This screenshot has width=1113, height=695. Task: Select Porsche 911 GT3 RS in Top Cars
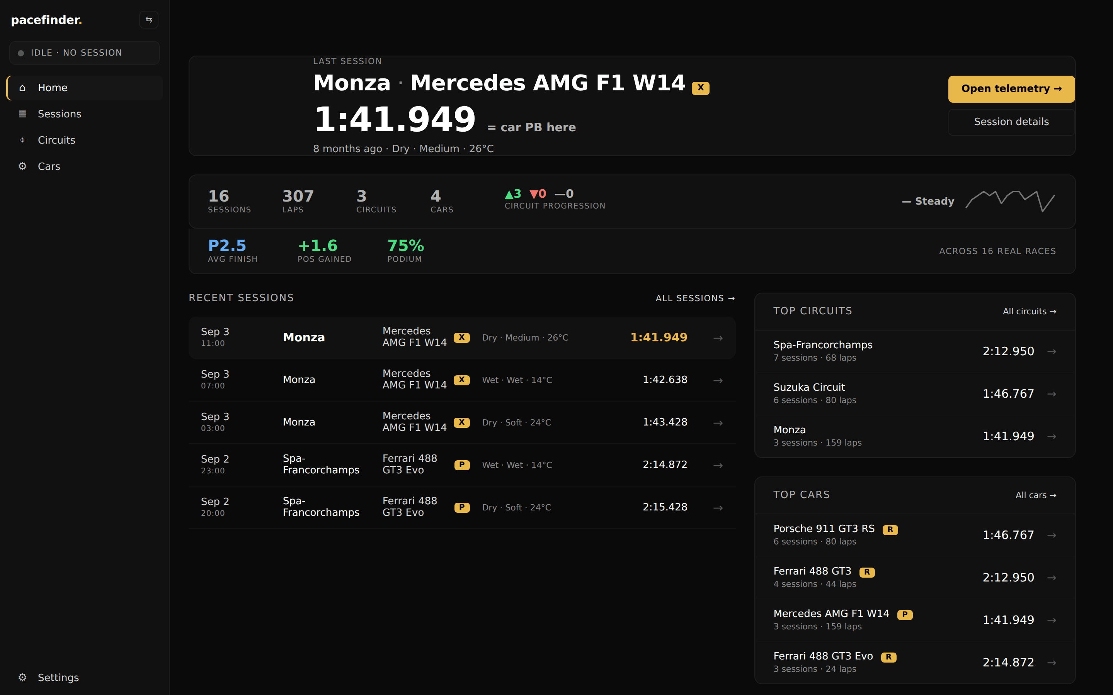coord(915,535)
